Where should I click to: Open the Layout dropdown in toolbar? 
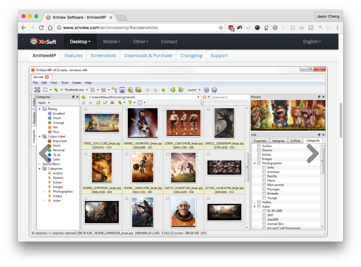click(194, 90)
